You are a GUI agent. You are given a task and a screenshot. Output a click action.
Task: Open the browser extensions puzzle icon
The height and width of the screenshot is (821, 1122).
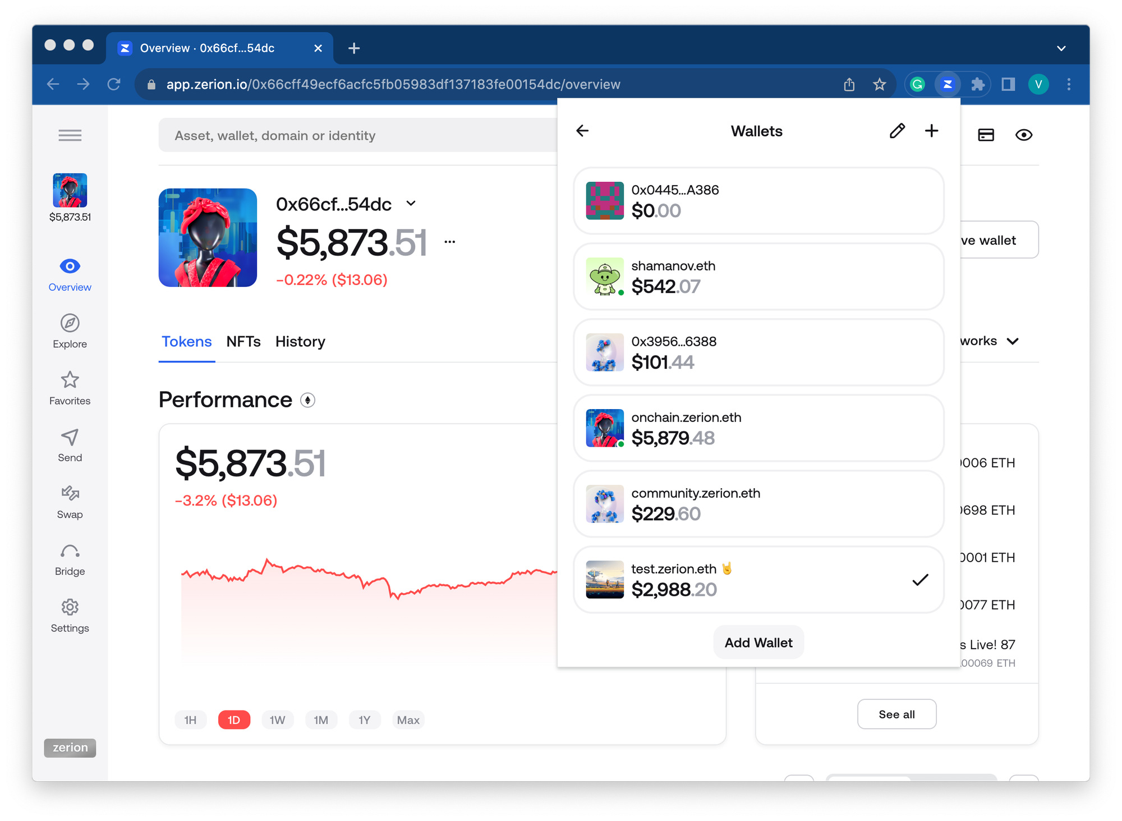[978, 84]
